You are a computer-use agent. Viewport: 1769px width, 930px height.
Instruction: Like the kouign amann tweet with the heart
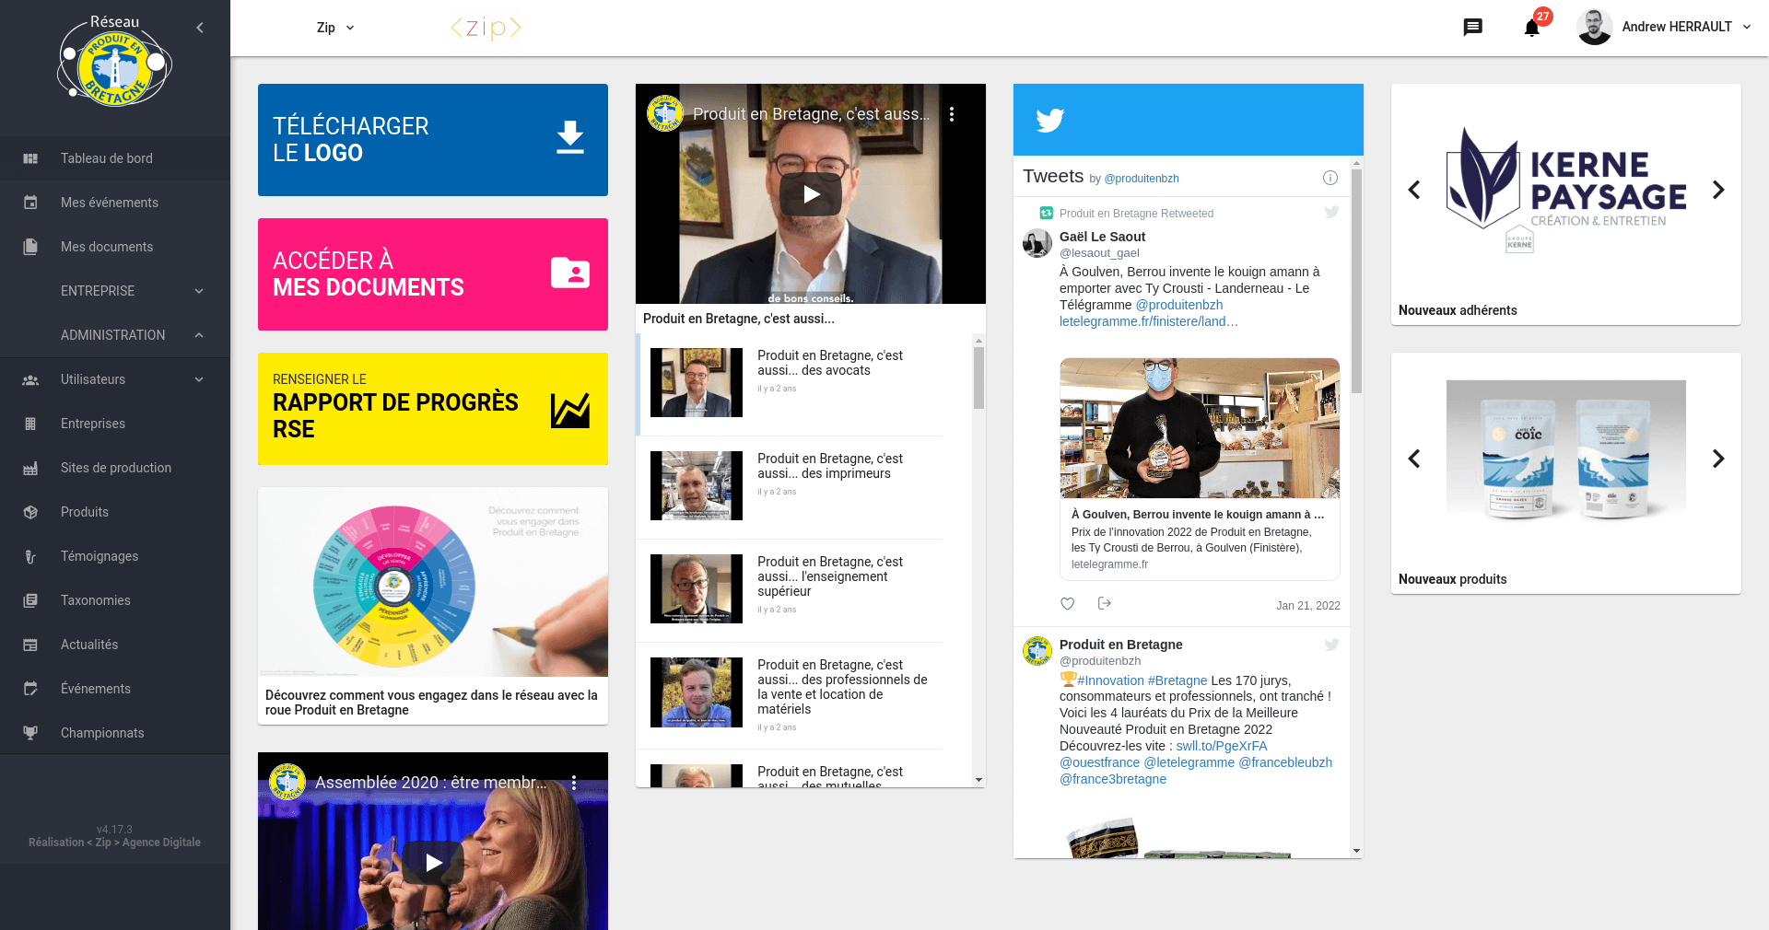pyautogui.click(x=1067, y=604)
